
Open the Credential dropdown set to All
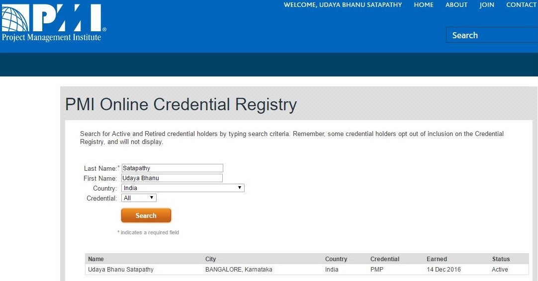point(139,198)
